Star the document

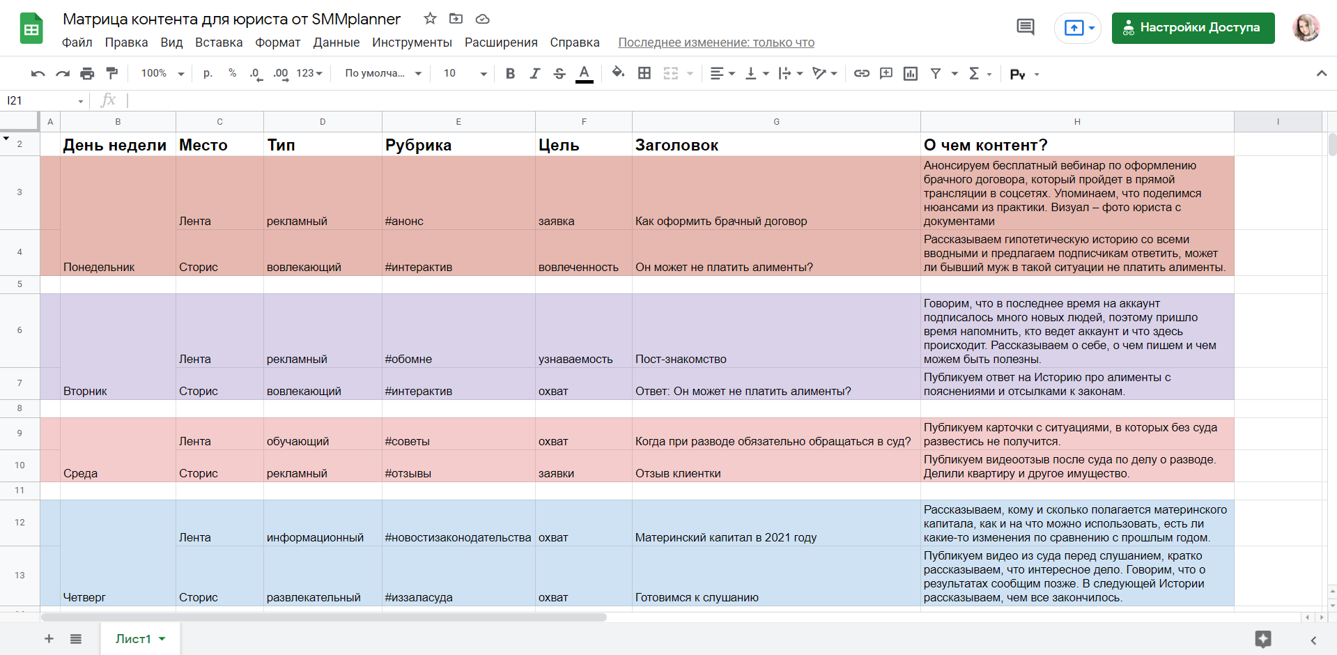pyautogui.click(x=430, y=19)
